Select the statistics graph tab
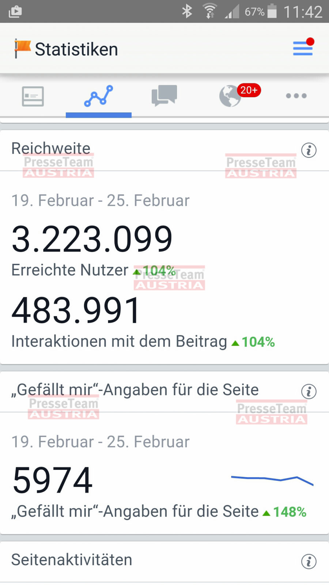Image resolution: width=329 pixels, height=585 pixels. tap(99, 96)
